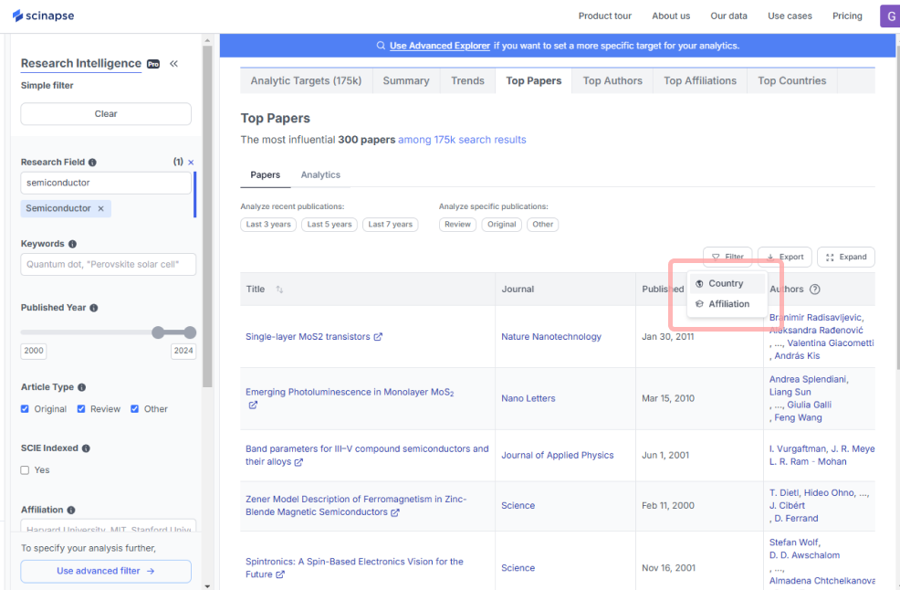Screen dimensions: 900x590
Task: Switch to the Top Affiliations tab
Action: 700,81
